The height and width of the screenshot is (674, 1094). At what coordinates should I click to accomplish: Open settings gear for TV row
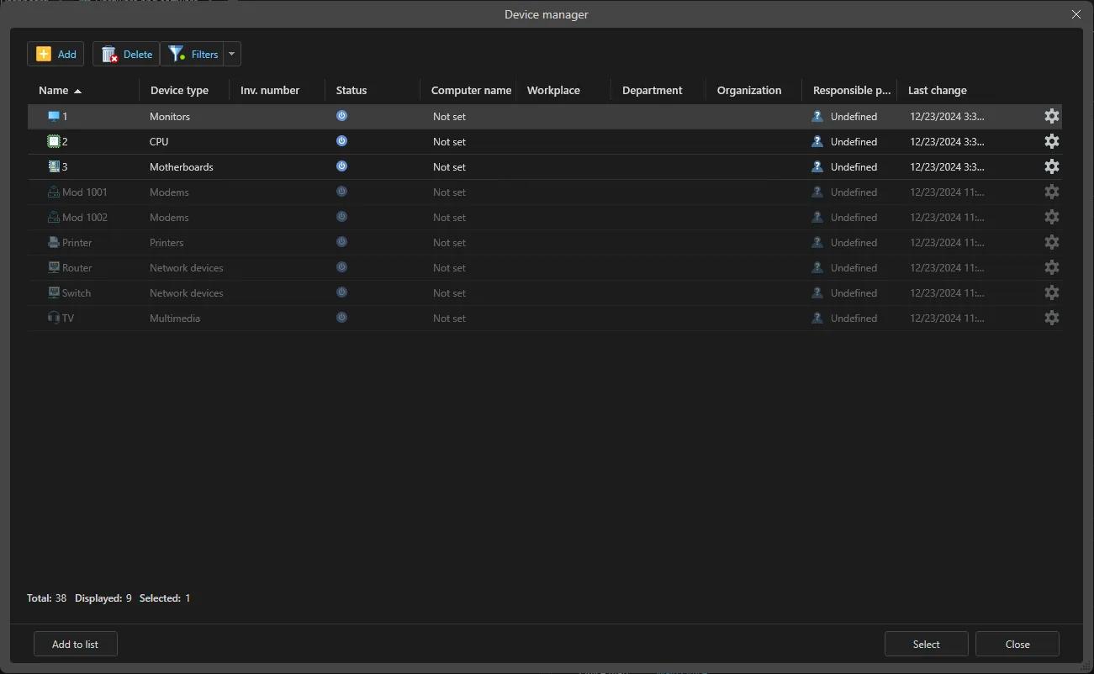[1051, 318]
